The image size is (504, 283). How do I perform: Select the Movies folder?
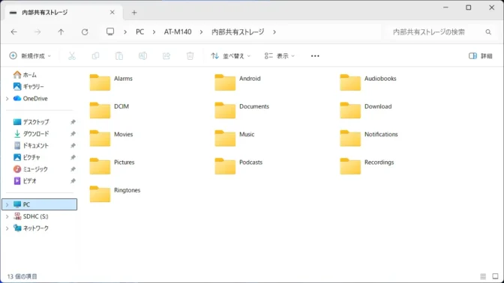click(111, 138)
